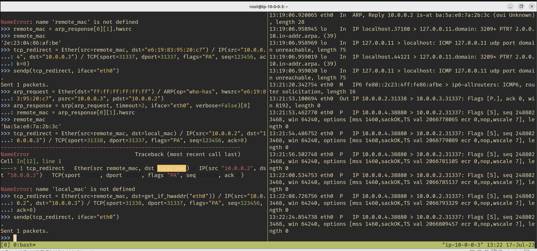The image size is (537, 251).
Task: Click the first sendp(tcp_redirect) command line
Action: coord(66,71)
